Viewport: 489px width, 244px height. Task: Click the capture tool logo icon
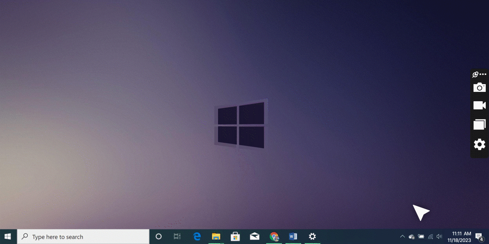475,74
